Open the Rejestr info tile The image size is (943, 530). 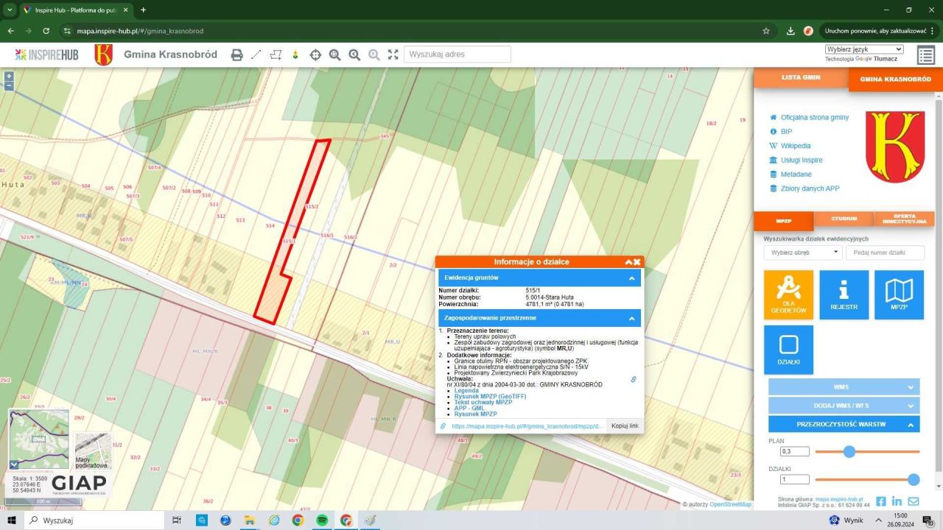844,294
